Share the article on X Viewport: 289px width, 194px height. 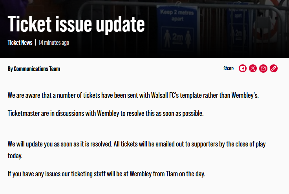click(253, 68)
